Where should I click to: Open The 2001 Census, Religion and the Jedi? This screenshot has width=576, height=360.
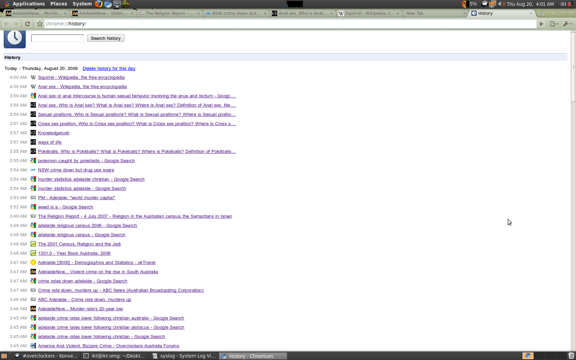point(80,244)
